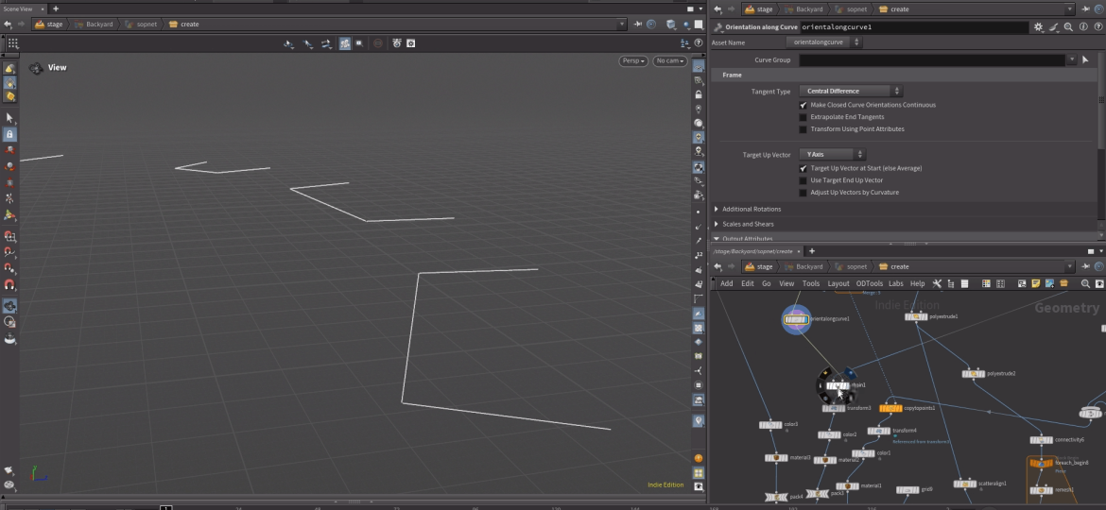
Task: Uncheck Make Closed Curve Orientations Continuous
Action: [x=803, y=105]
